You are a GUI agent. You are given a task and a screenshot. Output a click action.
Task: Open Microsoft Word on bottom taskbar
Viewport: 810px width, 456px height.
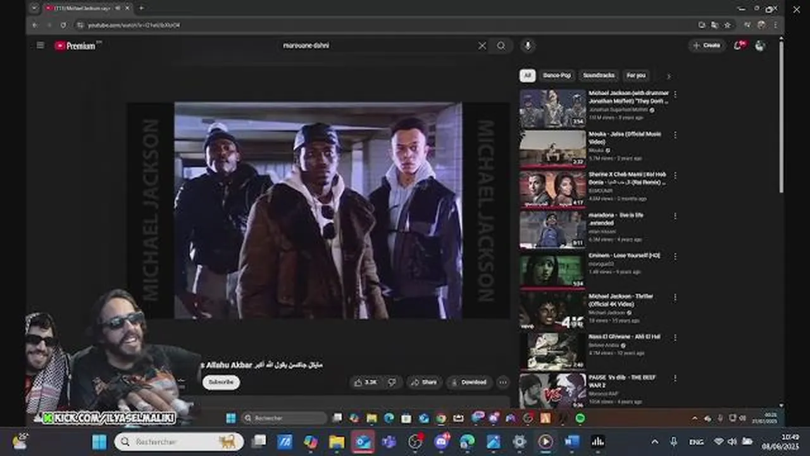click(x=571, y=441)
